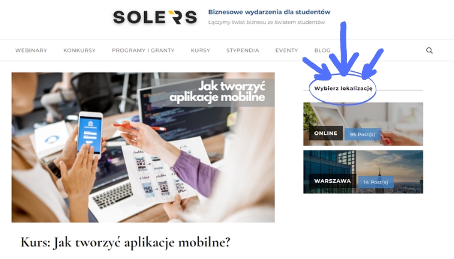This screenshot has width=454, height=259.
Task: Go to the BLOG page
Action: pos(322,51)
